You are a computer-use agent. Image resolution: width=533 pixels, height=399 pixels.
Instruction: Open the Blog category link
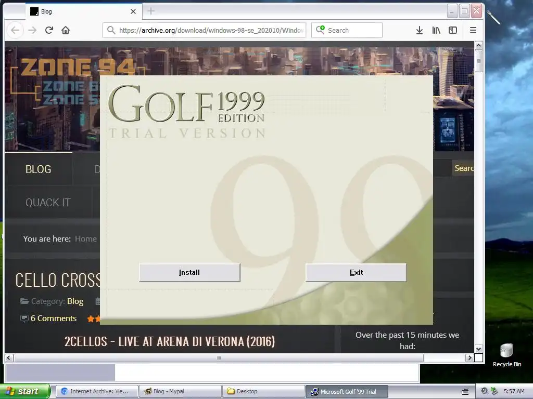click(75, 301)
